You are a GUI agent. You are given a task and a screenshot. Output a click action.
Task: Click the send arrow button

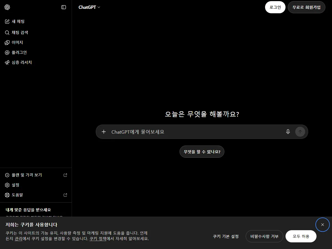(x=300, y=132)
